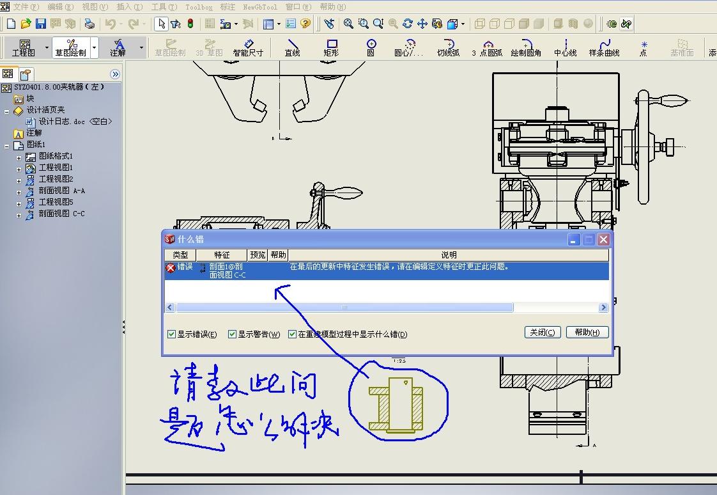Toggle the selection filter funnel icon
Image resolution: width=717 pixels, height=495 pixels.
click(x=176, y=23)
